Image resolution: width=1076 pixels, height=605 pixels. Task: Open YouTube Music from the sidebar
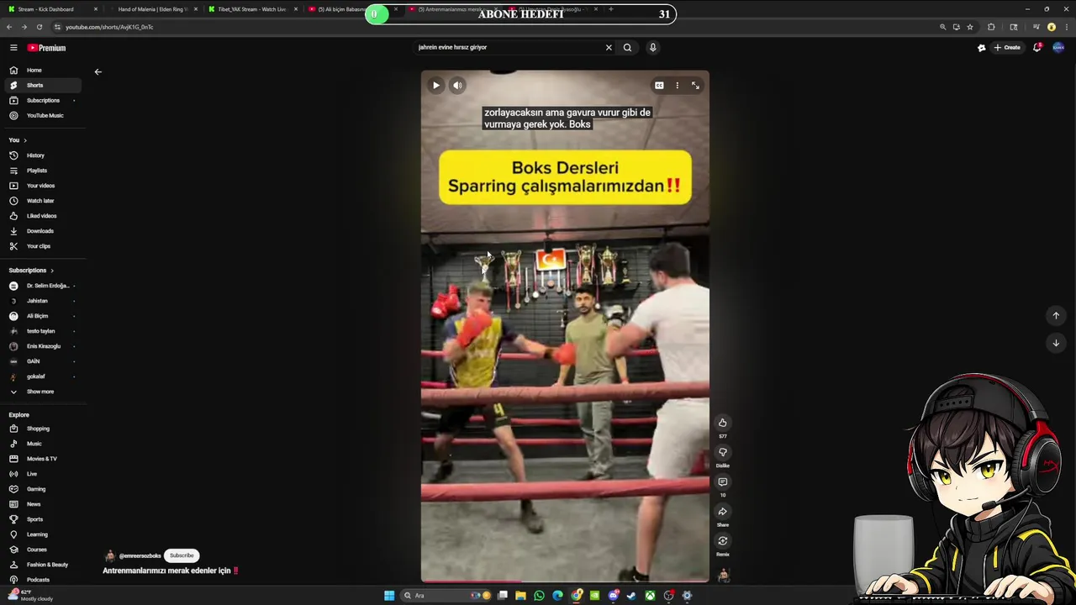(42, 115)
